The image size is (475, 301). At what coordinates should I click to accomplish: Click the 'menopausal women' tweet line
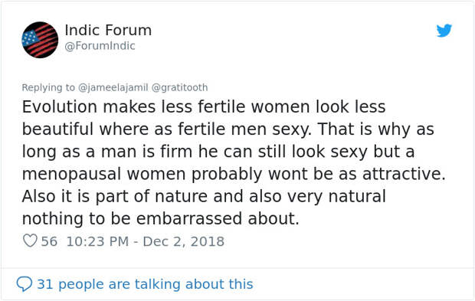[x=234, y=174]
